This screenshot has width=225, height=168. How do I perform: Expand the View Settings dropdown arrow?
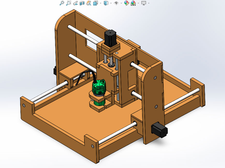(x=149, y=3)
